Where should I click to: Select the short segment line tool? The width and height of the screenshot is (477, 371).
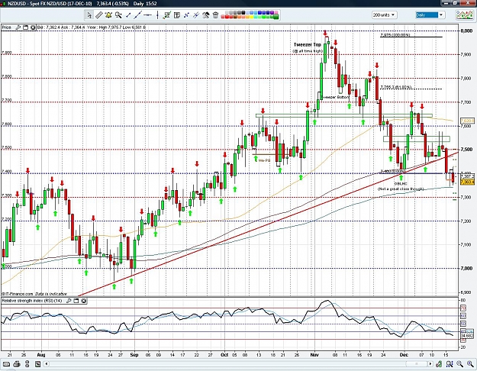(x=128, y=15)
